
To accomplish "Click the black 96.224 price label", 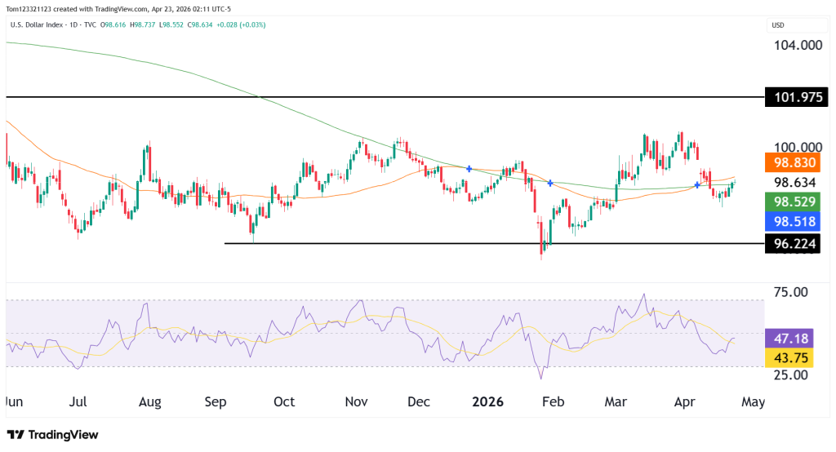I will click(798, 243).
